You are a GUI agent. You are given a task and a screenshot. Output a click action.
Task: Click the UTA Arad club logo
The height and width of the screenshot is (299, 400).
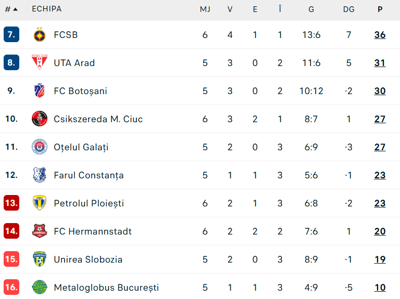coord(39,63)
